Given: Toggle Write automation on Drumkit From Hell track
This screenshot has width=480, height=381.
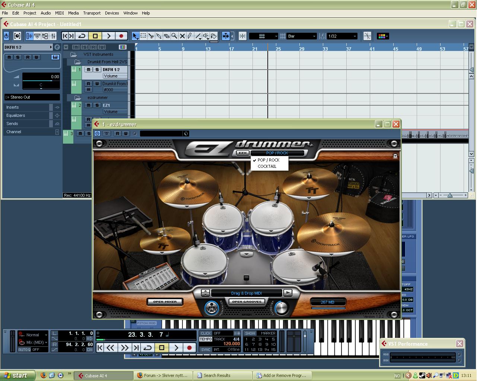Looking at the screenshot, I should tap(97, 84).
